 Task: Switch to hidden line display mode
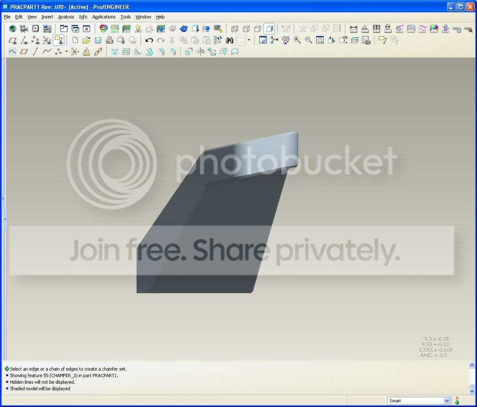(246, 29)
